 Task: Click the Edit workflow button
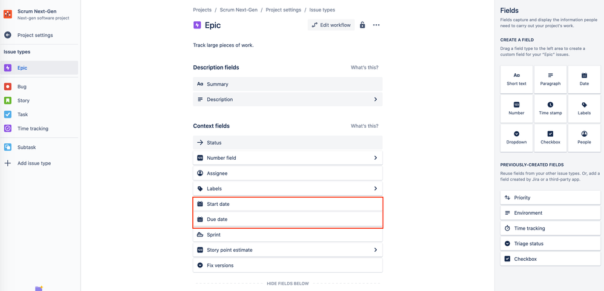[331, 25]
